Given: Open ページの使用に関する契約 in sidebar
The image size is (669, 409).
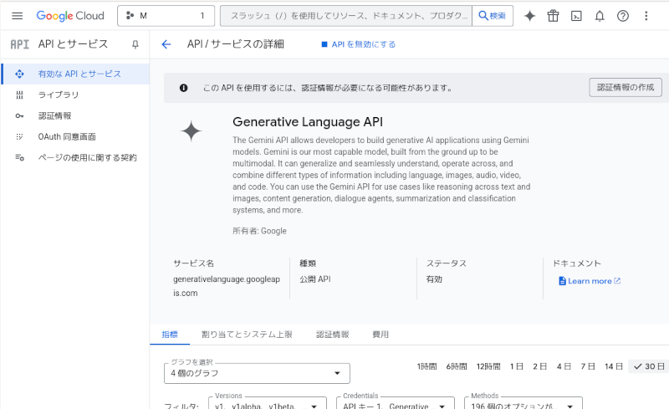Looking at the screenshot, I should pos(75,157).
